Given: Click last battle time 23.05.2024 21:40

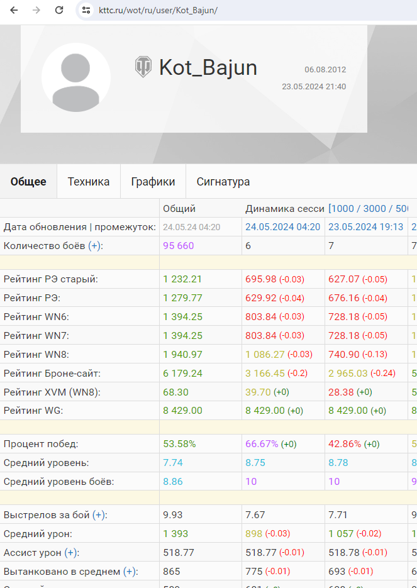Looking at the screenshot, I should 314,87.
